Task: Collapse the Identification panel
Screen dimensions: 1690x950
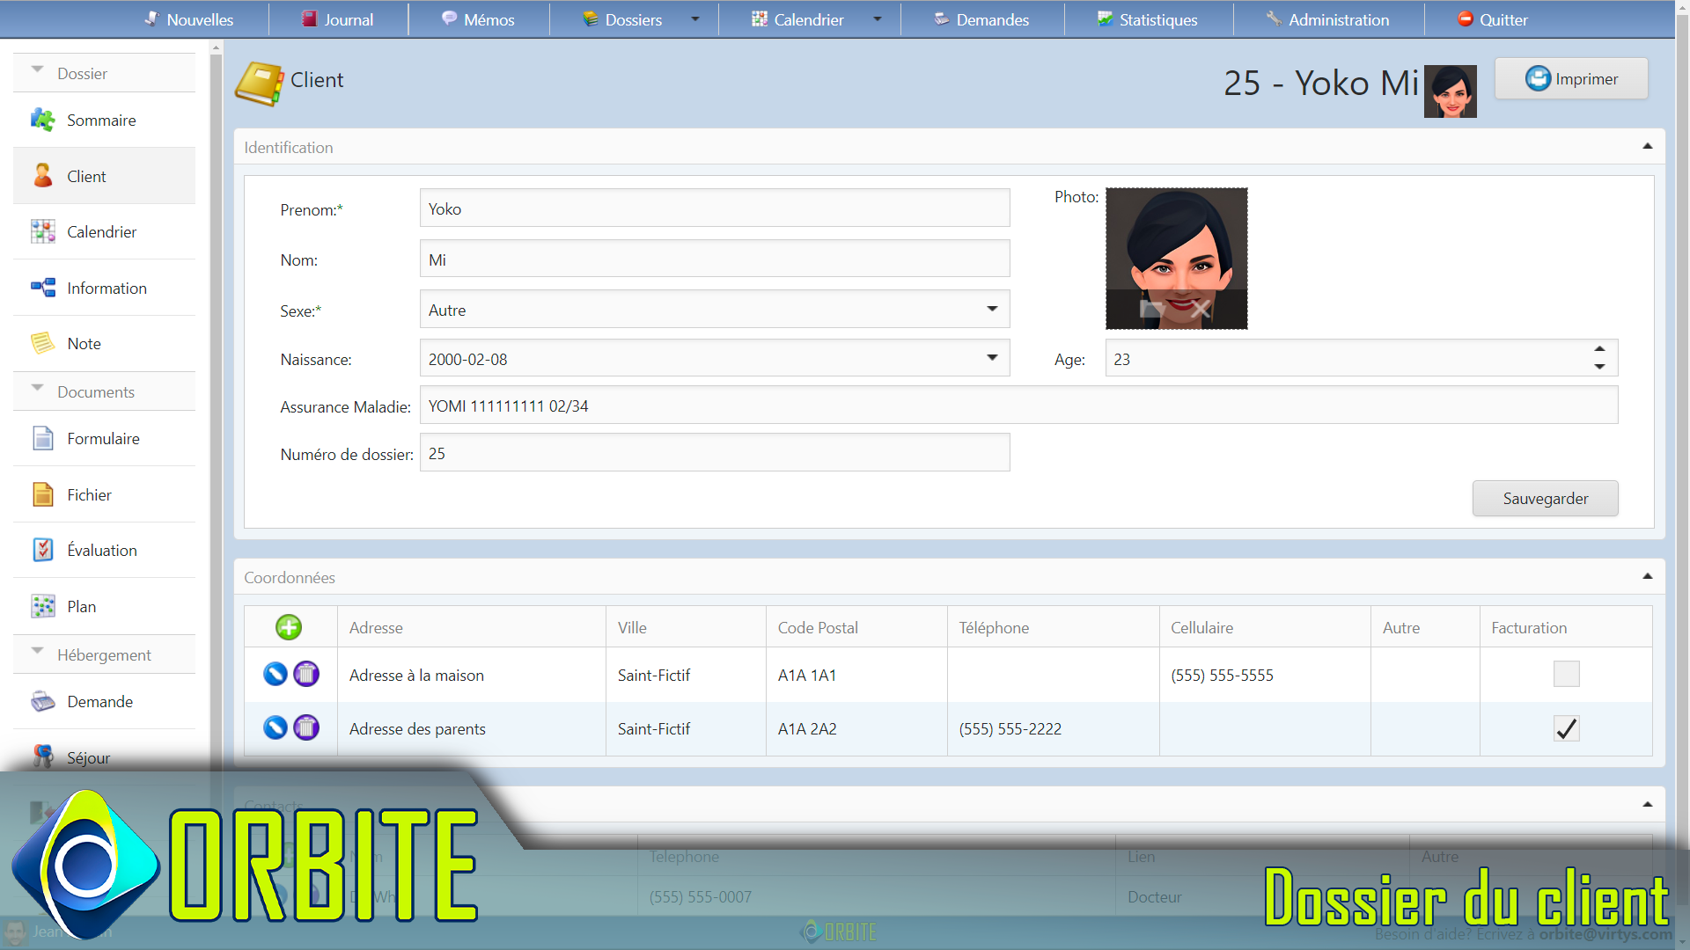Action: coord(1647,146)
